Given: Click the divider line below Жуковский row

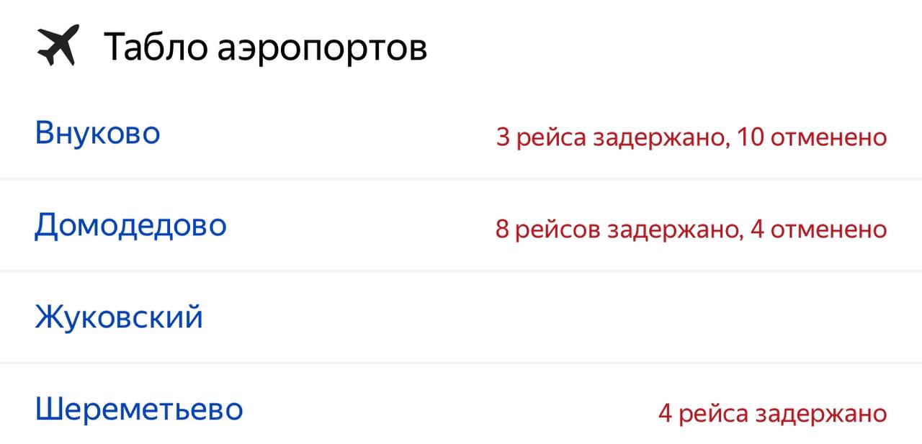Looking at the screenshot, I should click(461, 363).
